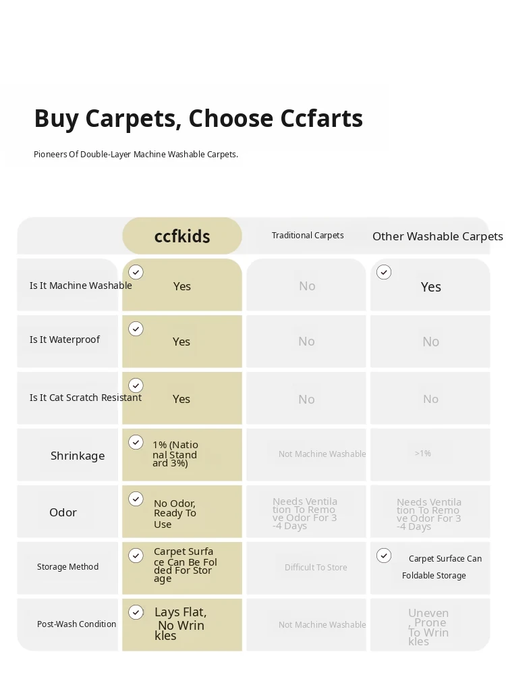Click the Lays Flat, No Wrinkles cell

[181, 624]
